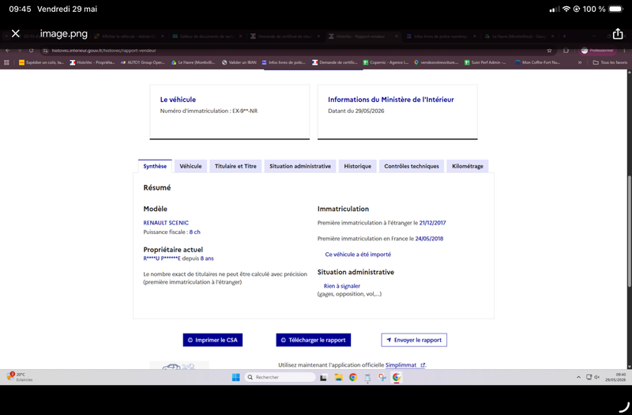Viewport: 632px width, 415px height.
Task: Tap the share icon
Action: coord(618,33)
